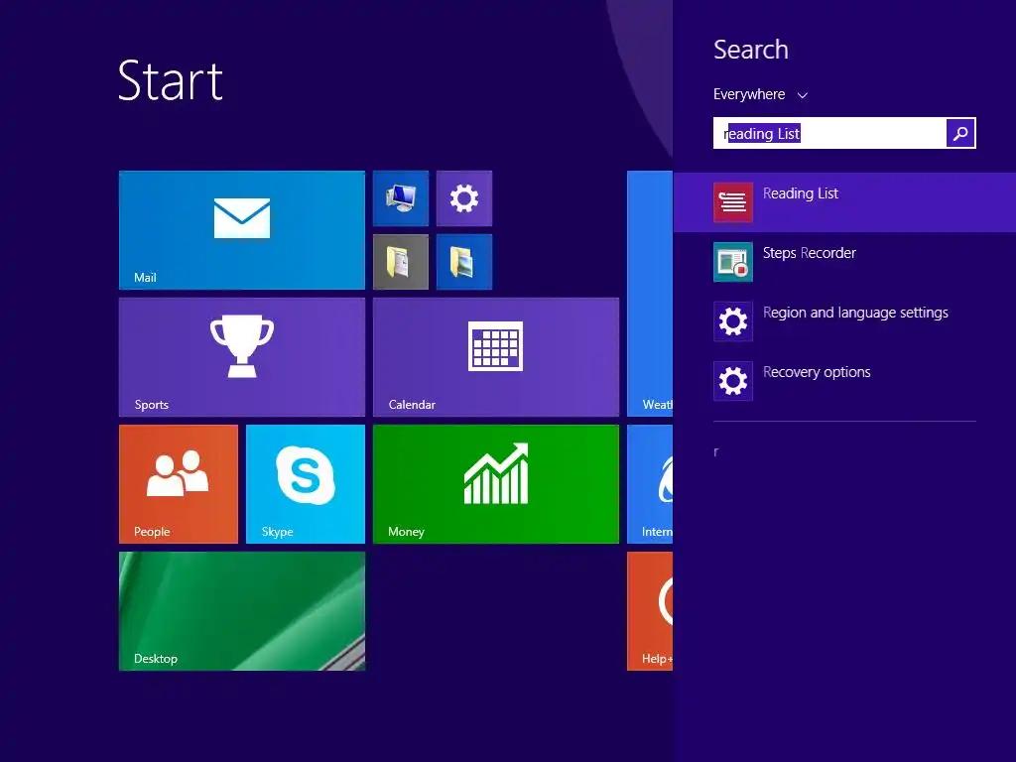Select the Reading List result text
Image resolution: width=1016 pixels, height=762 pixels.
tap(801, 193)
